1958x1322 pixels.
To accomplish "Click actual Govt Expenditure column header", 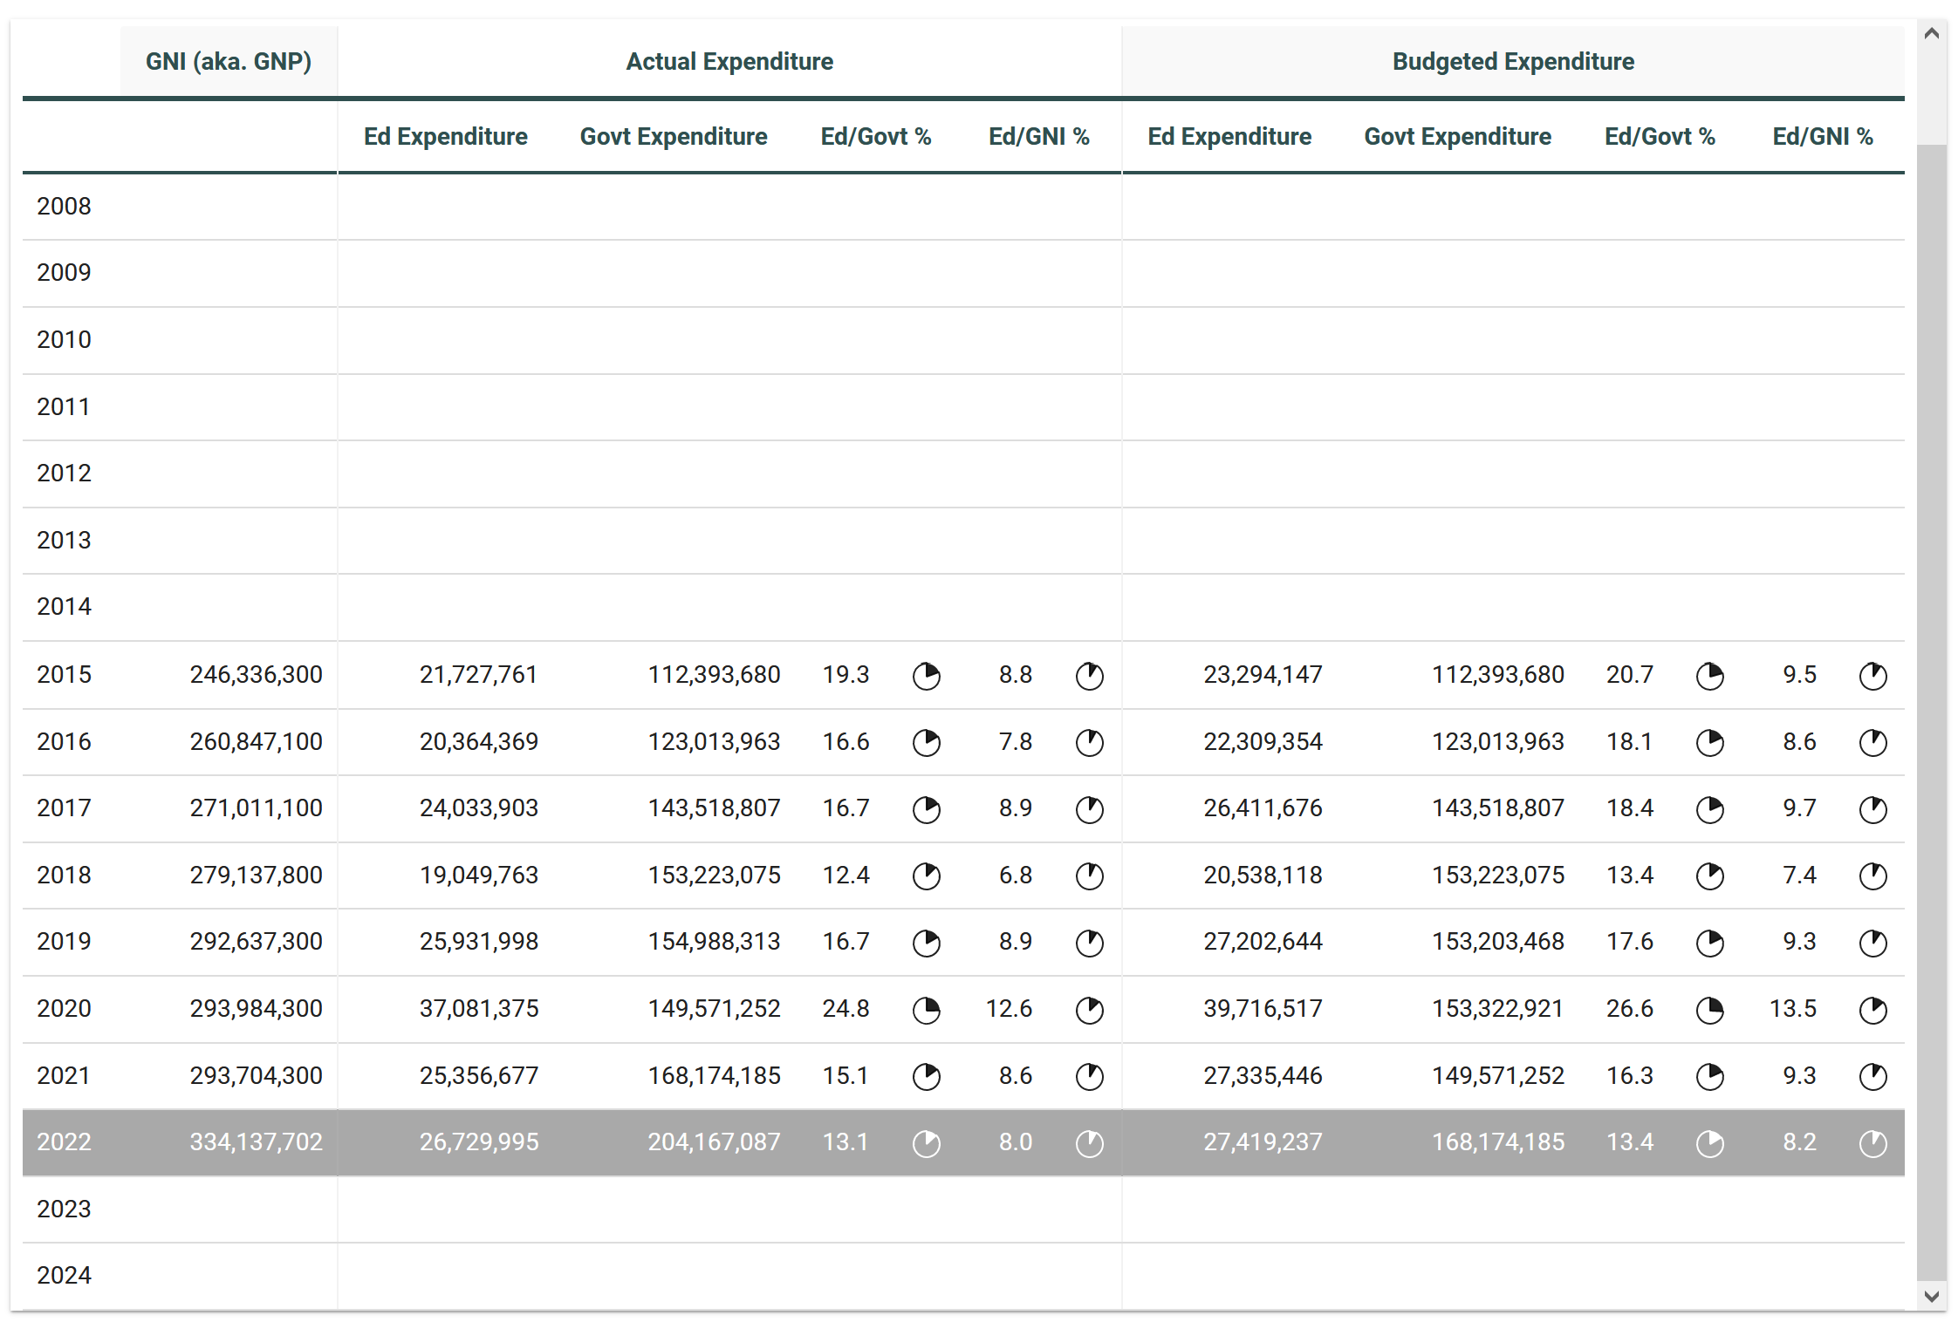I will pos(674,137).
